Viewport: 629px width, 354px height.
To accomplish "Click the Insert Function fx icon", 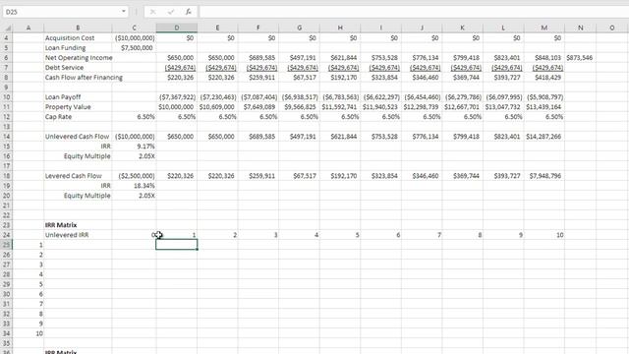I will coord(188,12).
